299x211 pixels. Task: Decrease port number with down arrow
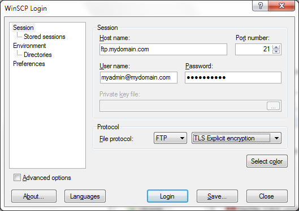276,51
